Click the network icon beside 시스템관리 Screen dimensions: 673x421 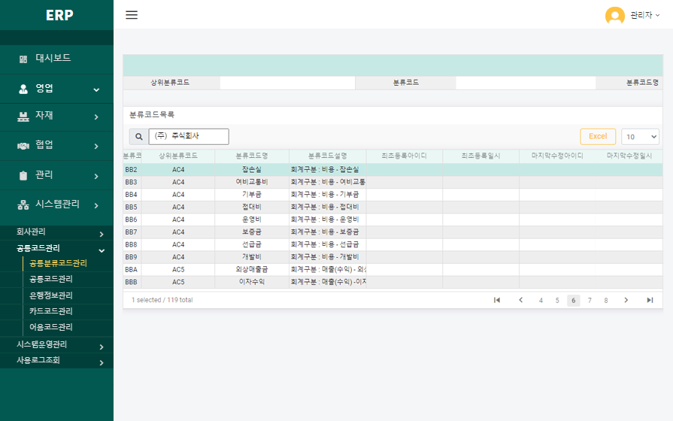(23, 204)
